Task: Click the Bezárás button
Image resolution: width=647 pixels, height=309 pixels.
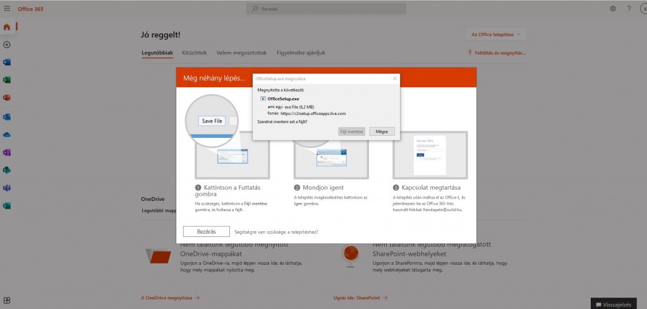Action: tap(207, 231)
